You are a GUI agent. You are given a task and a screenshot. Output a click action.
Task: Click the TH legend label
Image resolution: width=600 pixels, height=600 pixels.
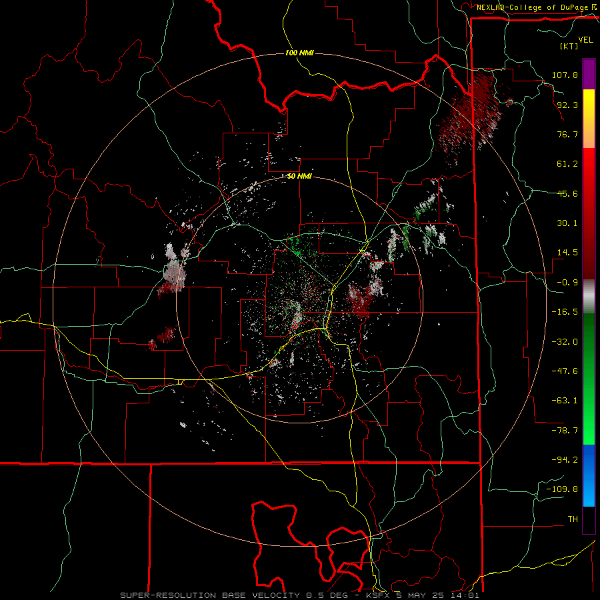[573, 519]
